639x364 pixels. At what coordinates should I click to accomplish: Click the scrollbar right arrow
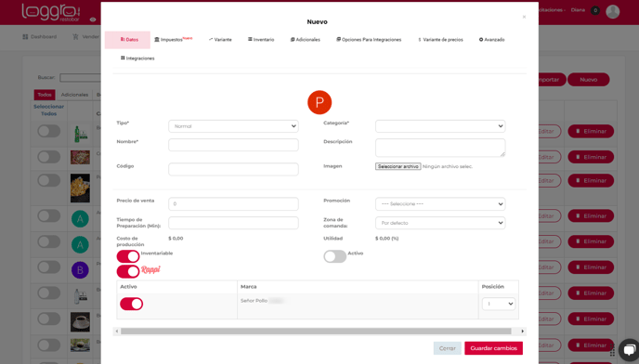(523, 331)
